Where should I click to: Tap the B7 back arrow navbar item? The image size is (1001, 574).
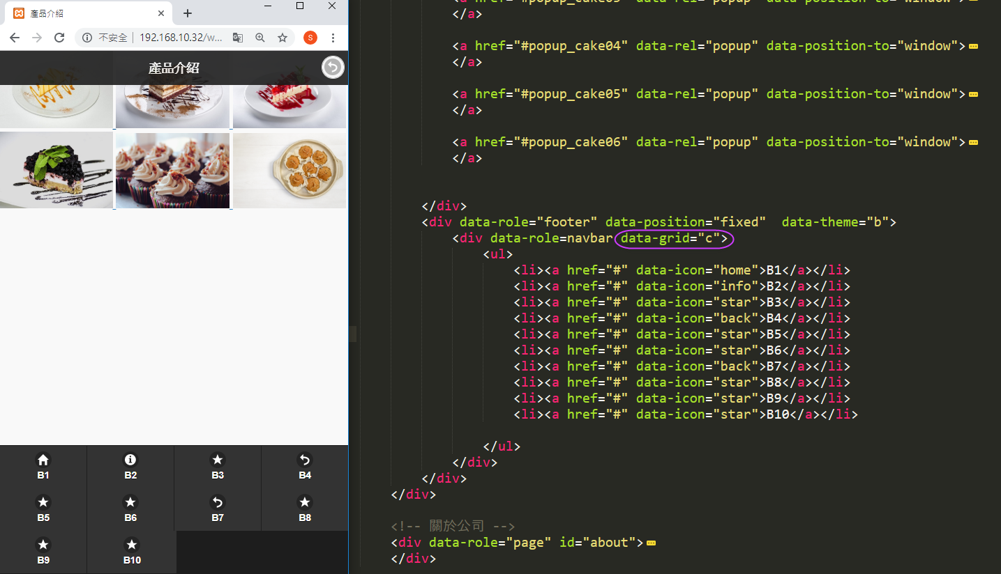(x=218, y=509)
